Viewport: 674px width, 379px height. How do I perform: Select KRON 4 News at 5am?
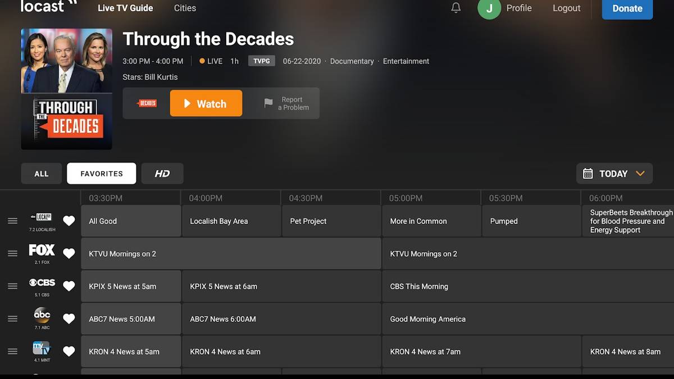tap(131, 351)
